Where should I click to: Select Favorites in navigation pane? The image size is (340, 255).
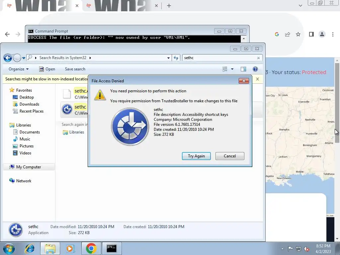point(21,90)
